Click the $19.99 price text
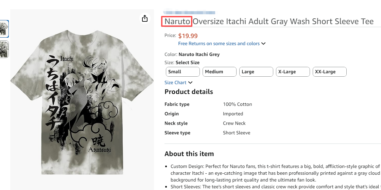The width and height of the screenshot is (381, 190). tap(188, 36)
